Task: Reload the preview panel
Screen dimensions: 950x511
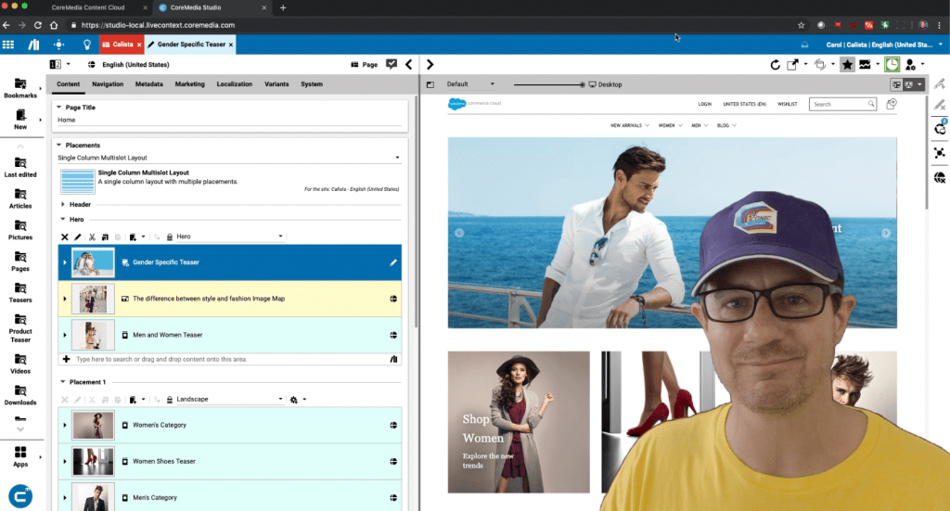Action: tap(775, 65)
